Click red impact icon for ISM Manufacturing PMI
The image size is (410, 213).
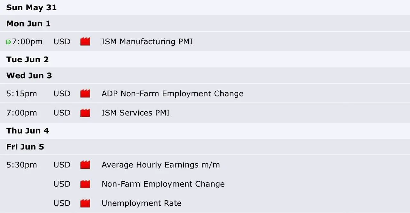pos(85,42)
